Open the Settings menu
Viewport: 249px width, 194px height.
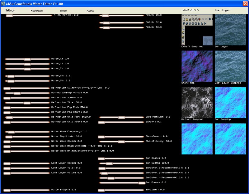coord(10,11)
